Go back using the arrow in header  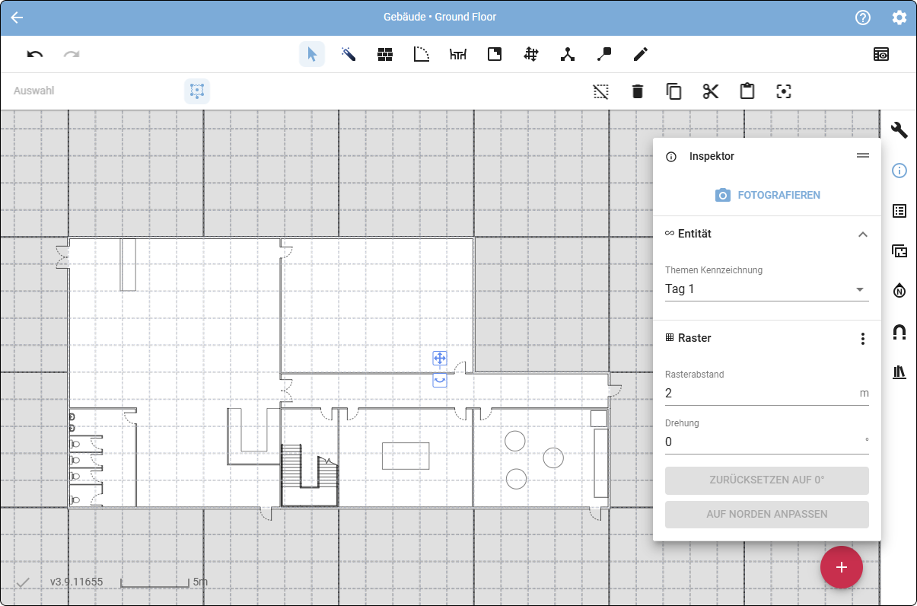tap(17, 18)
